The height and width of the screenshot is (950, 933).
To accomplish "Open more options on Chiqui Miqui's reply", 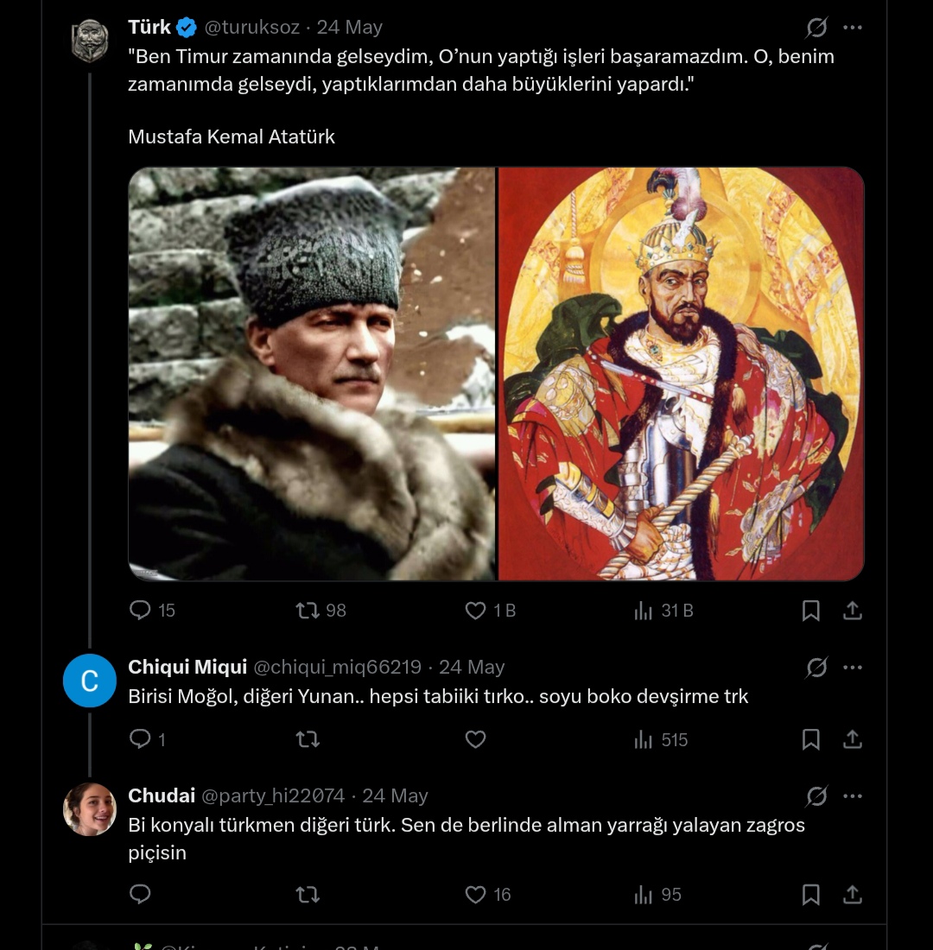I will tap(853, 667).
